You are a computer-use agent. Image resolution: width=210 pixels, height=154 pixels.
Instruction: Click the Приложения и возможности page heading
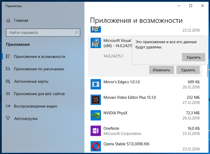[136, 21]
